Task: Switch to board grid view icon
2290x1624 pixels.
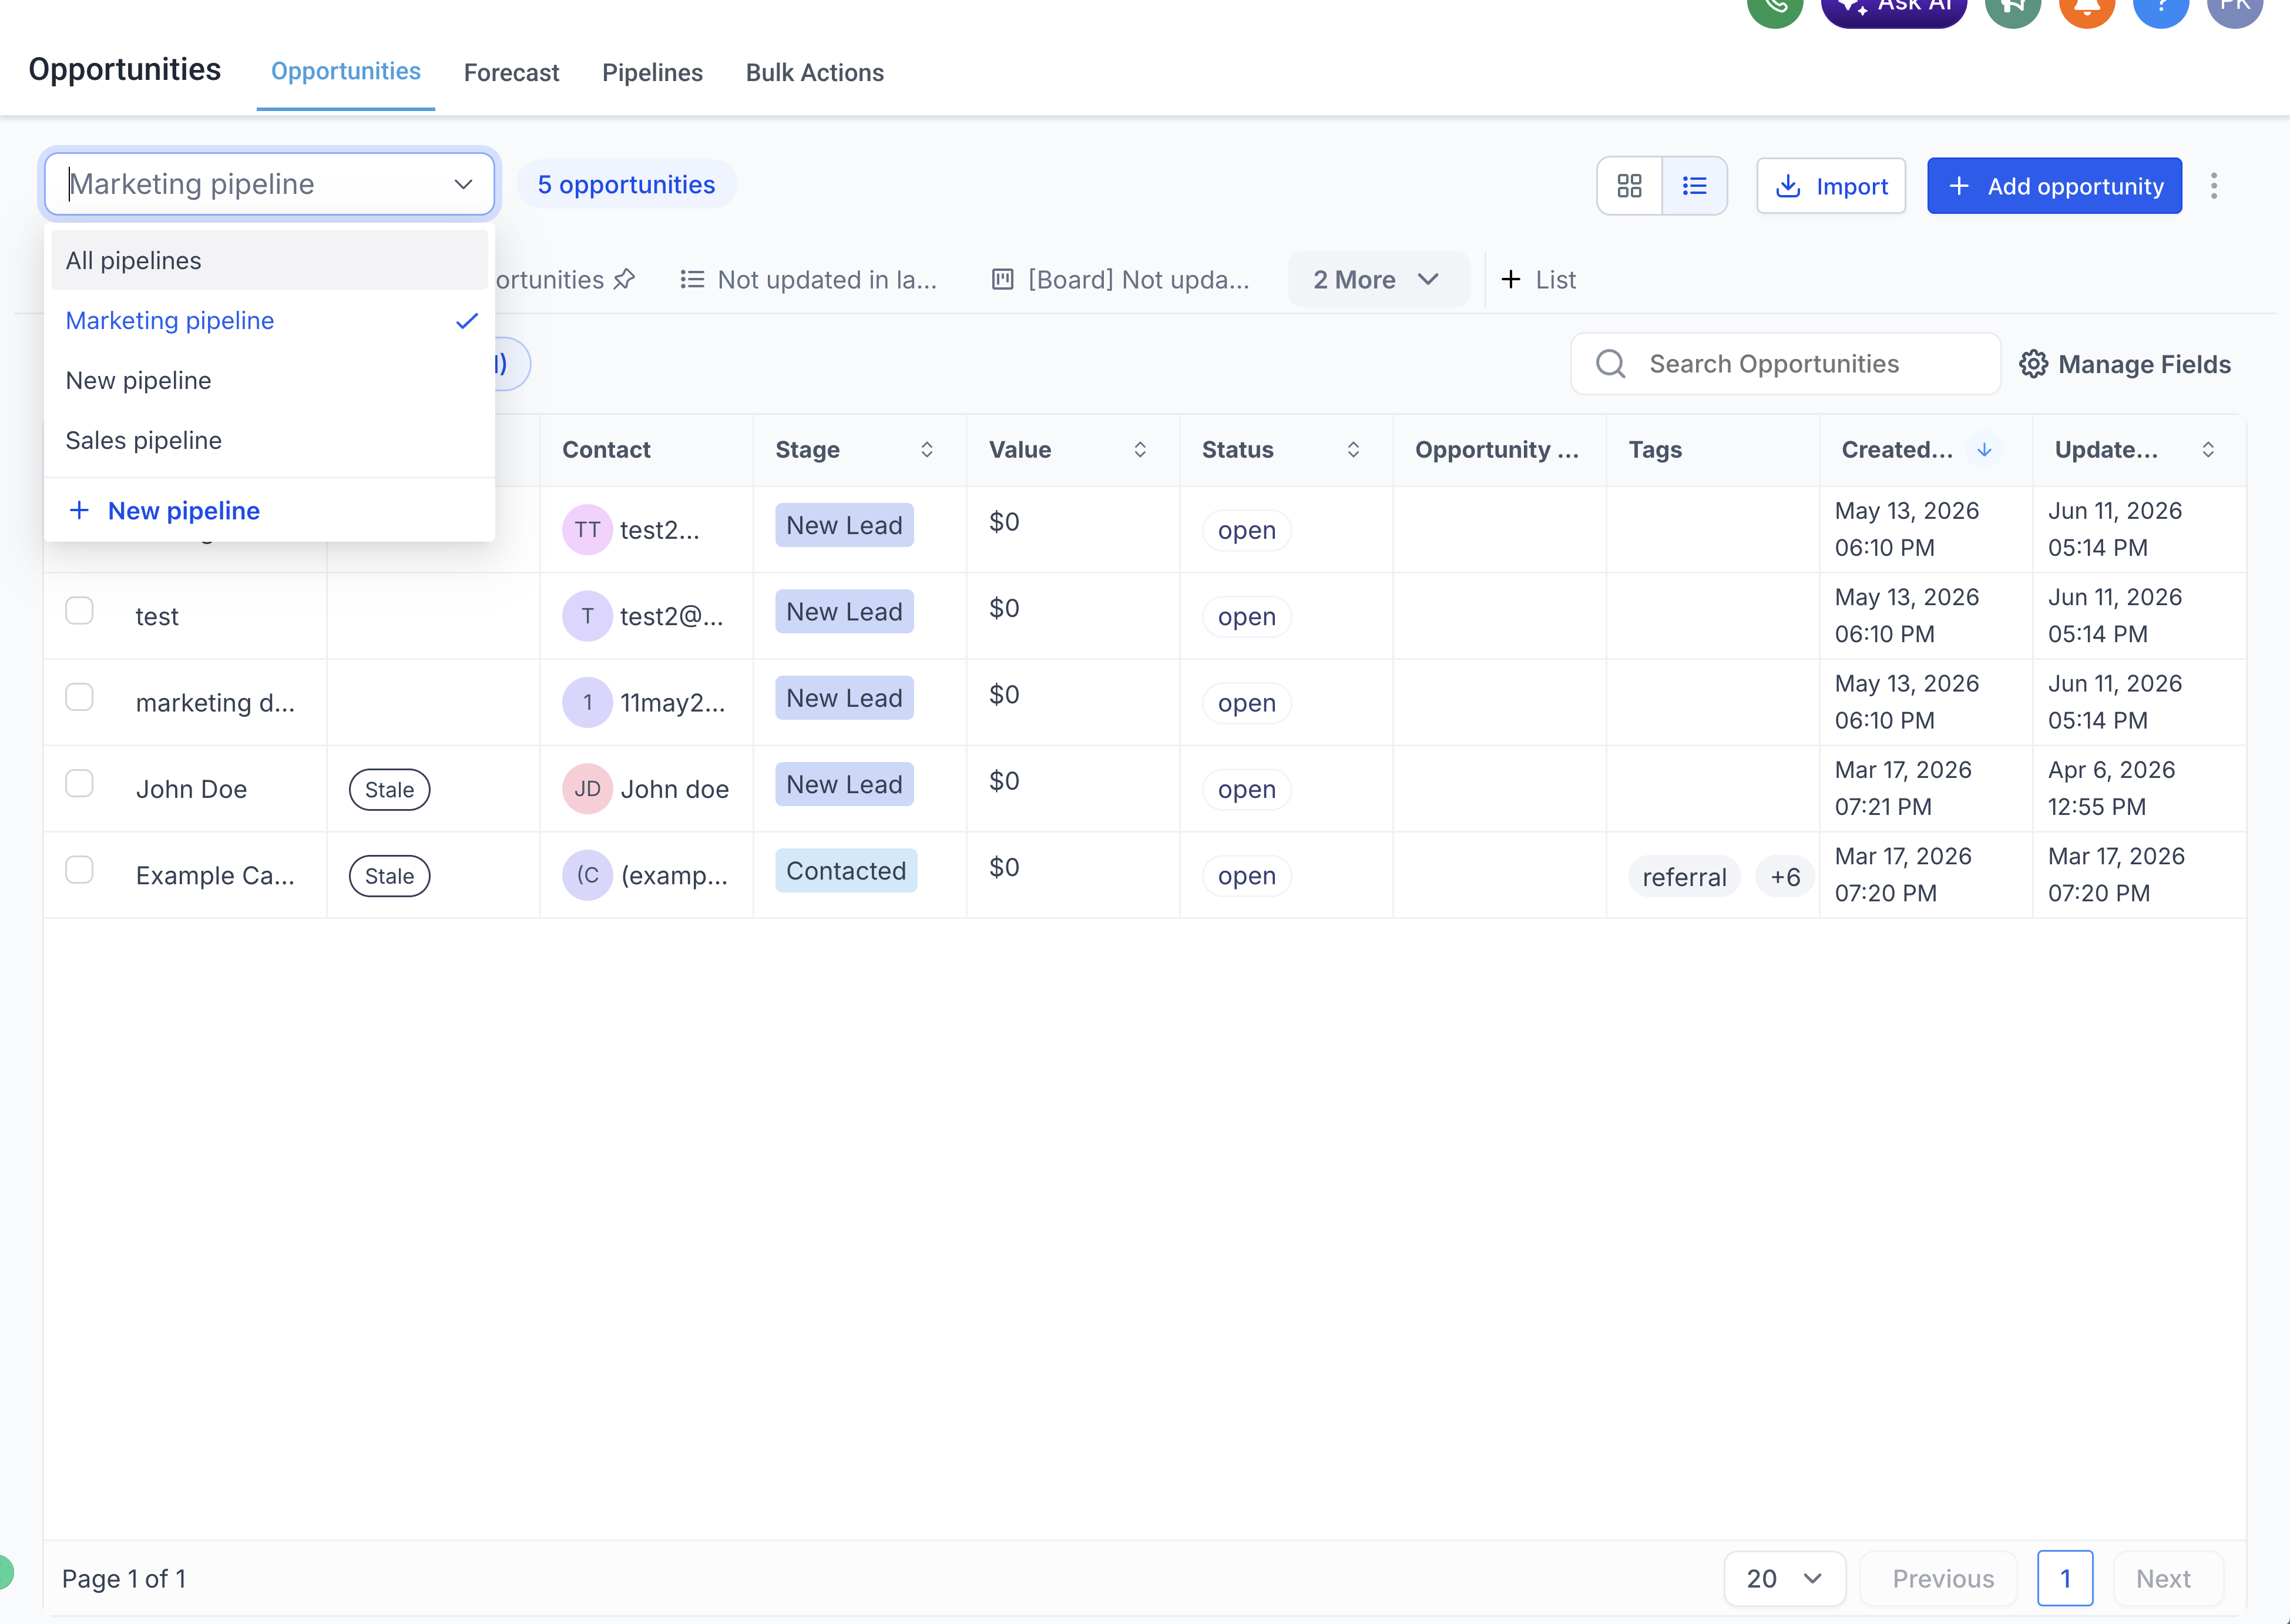Action: [x=1629, y=186]
